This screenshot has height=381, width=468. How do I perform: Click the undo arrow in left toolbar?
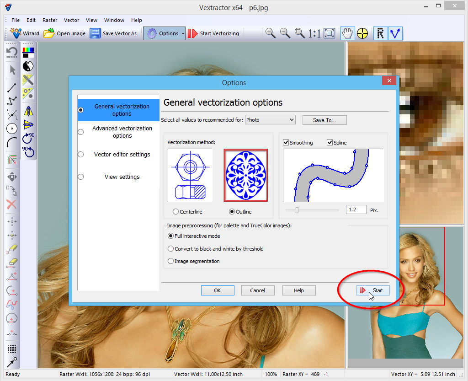pyautogui.click(x=12, y=52)
